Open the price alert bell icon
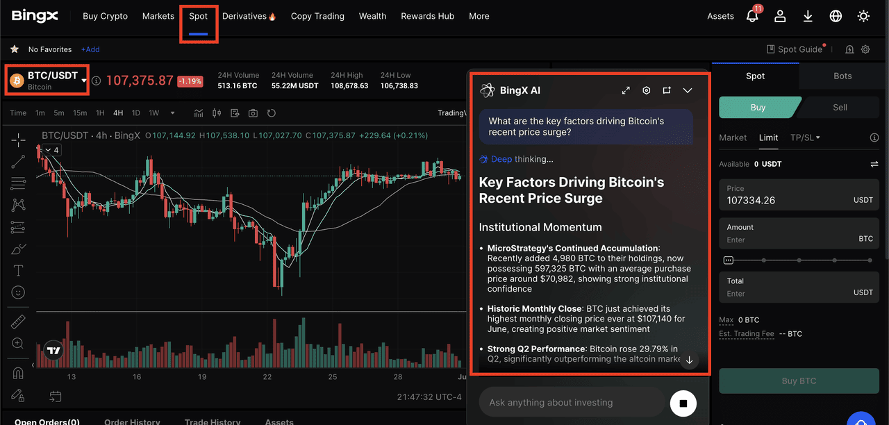The image size is (889, 425). click(849, 49)
